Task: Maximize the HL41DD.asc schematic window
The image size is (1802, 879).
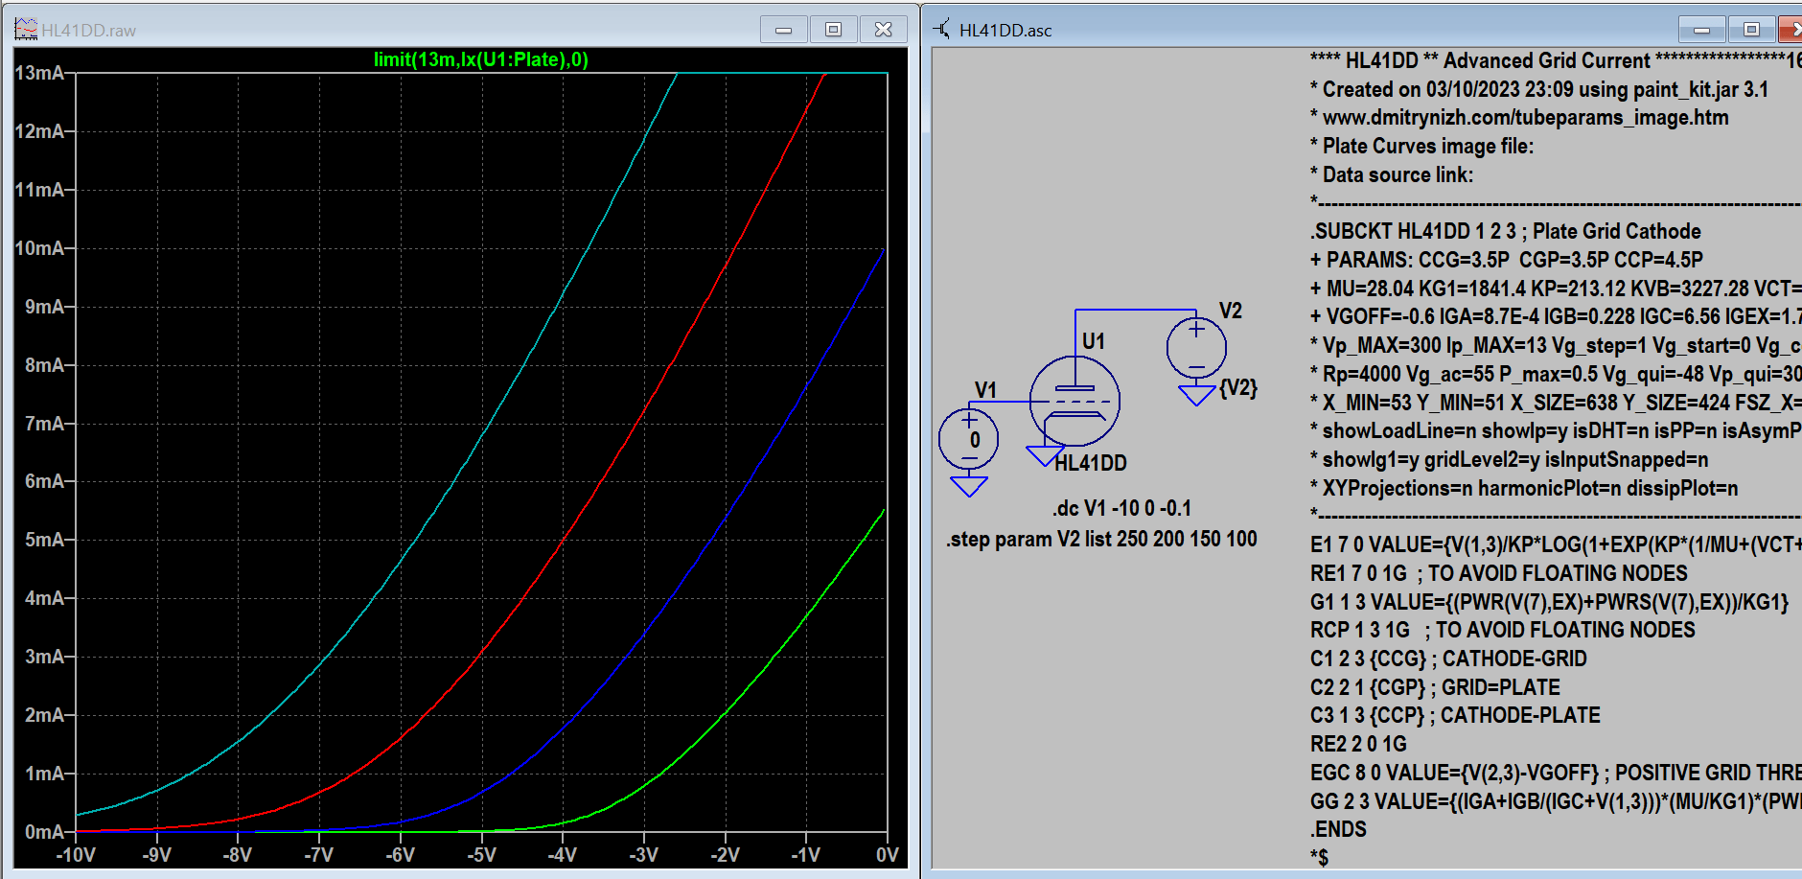Action: tap(1751, 30)
